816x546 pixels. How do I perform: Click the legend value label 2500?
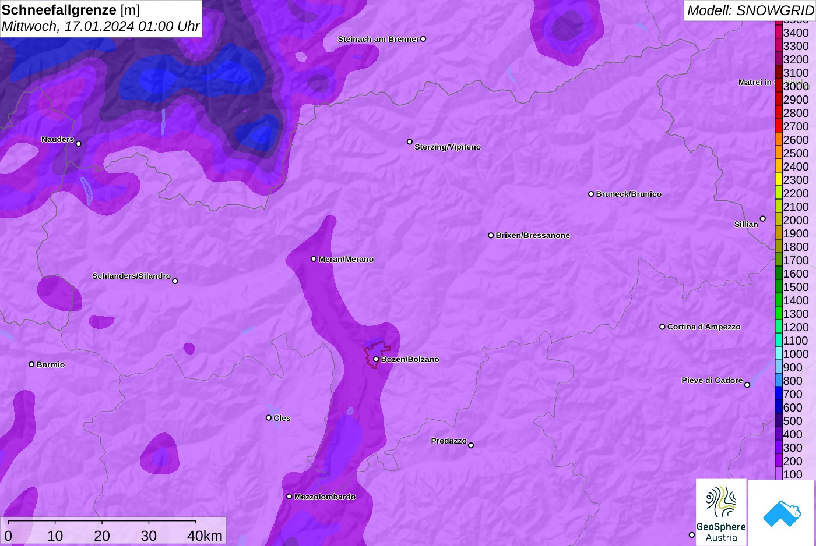[x=796, y=153]
